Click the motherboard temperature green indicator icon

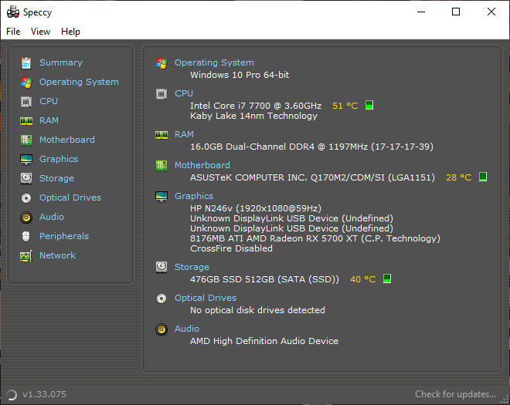(x=483, y=177)
